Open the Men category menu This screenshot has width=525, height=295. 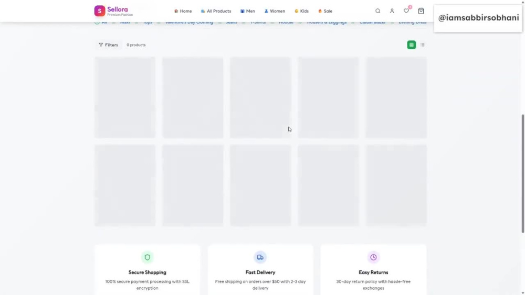248,11
